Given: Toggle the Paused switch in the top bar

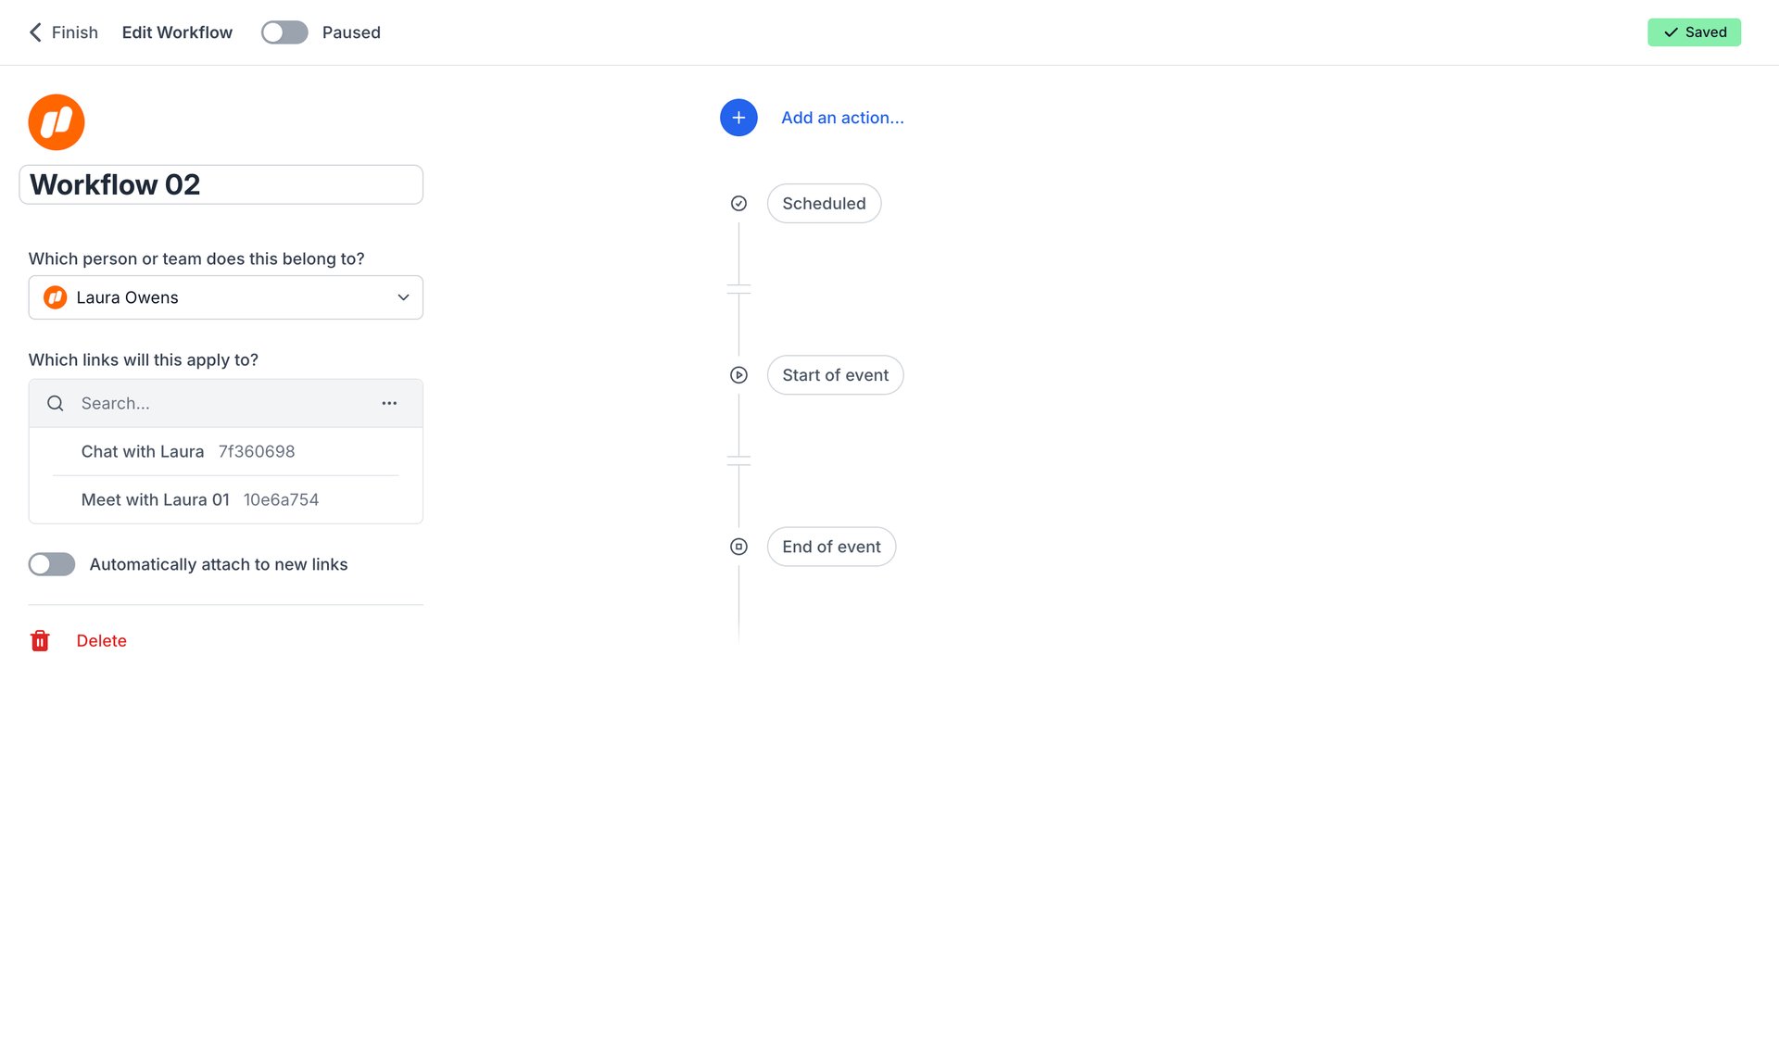Looking at the screenshot, I should coord(284,31).
